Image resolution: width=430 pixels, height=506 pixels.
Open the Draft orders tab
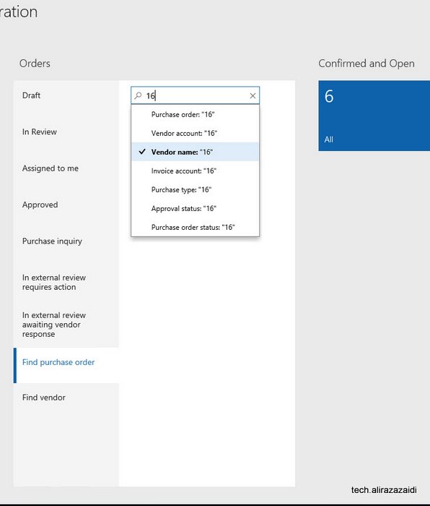click(66, 95)
